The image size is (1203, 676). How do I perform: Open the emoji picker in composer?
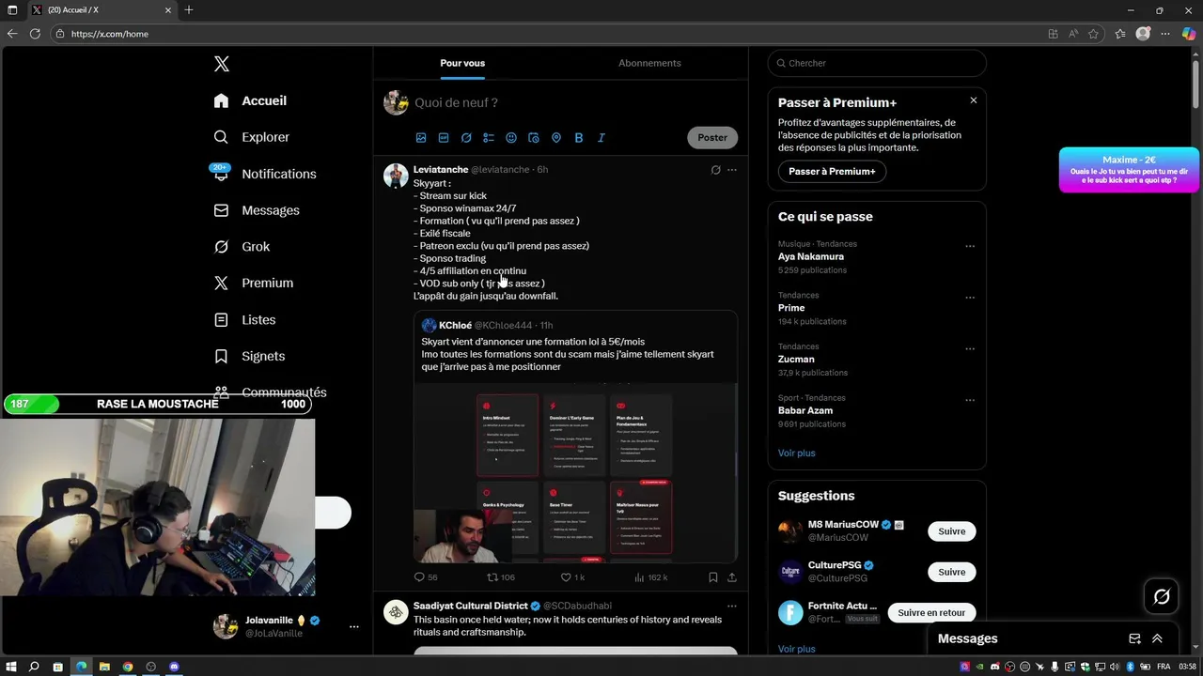511,138
